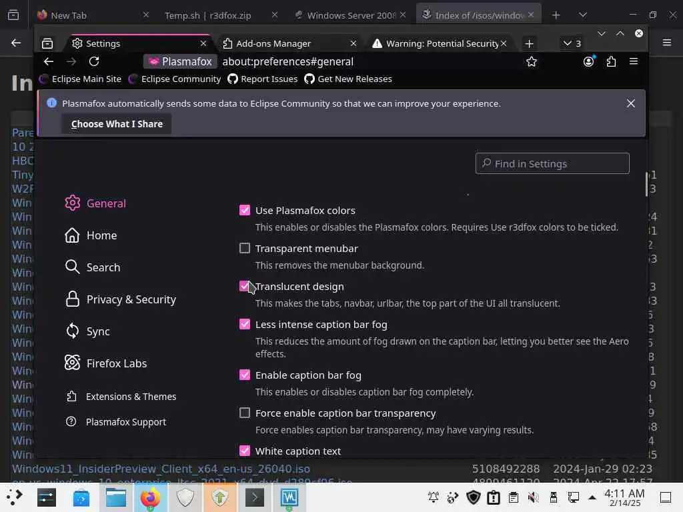Open Eclipse Main Site bookmark
The width and height of the screenshot is (683, 512).
click(81, 79)
